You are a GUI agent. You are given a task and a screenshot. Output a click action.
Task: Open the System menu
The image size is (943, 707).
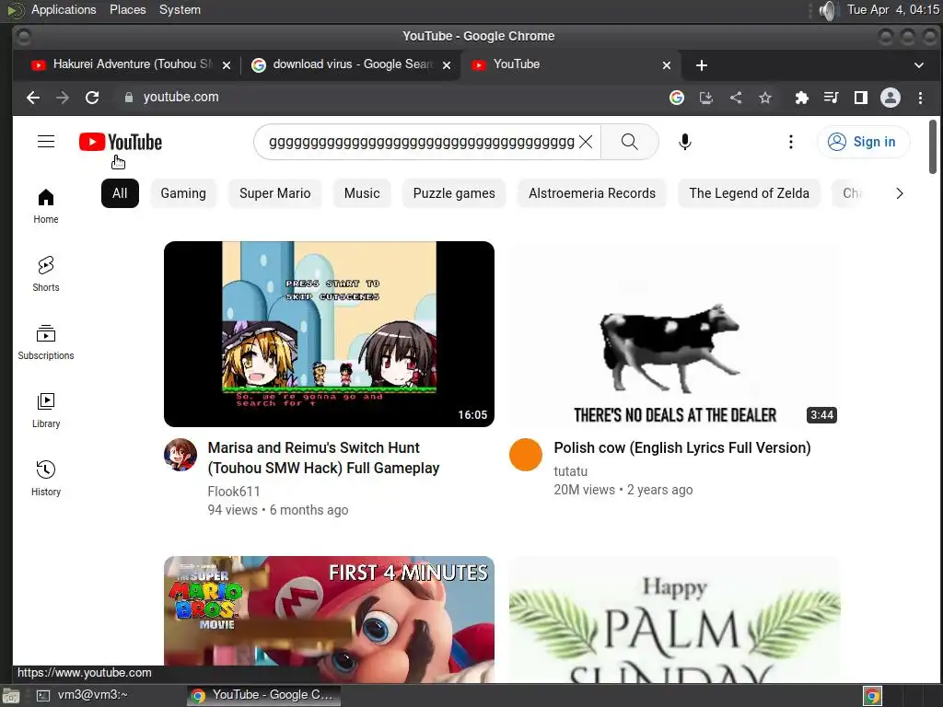[180, 9]
